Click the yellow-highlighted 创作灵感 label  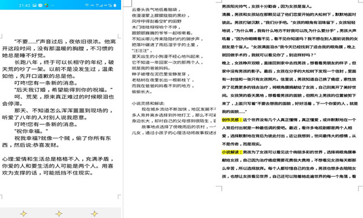point(232,120)
